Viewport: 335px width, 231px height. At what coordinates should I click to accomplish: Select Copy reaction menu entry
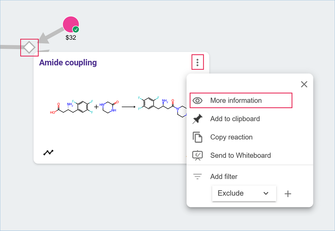click(231, 137)
